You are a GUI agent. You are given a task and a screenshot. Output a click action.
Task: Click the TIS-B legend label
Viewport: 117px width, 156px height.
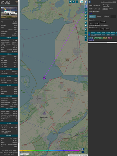pyautogui.click(x=110, y=38)
